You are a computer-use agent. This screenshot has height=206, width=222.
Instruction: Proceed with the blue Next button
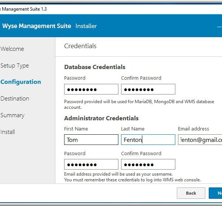[x=215, y=193]
